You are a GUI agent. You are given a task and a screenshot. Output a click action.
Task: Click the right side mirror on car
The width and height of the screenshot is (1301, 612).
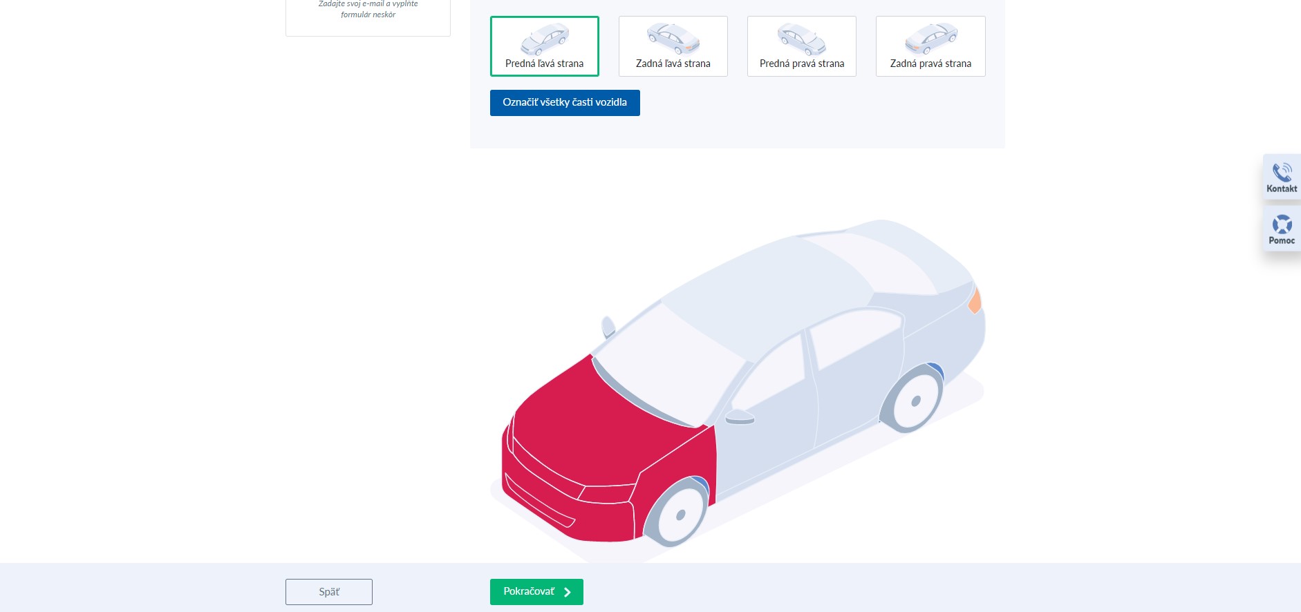[608, 326]
